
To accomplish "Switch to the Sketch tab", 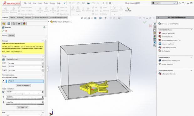I will pyautogui.click(x=13, y=17).
